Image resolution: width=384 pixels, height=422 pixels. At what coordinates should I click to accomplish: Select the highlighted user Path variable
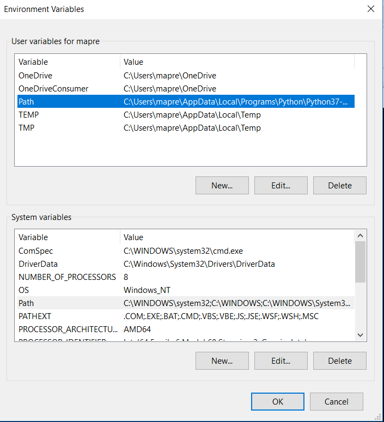(186, 101)
